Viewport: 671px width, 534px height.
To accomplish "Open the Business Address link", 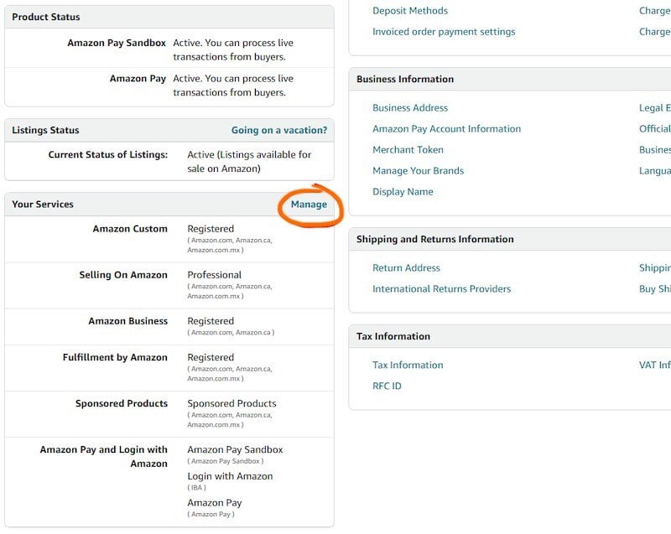I will click(410, 108).
